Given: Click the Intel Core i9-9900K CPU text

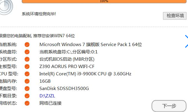Looking at the screenshot, I should (x=85, y=74).
